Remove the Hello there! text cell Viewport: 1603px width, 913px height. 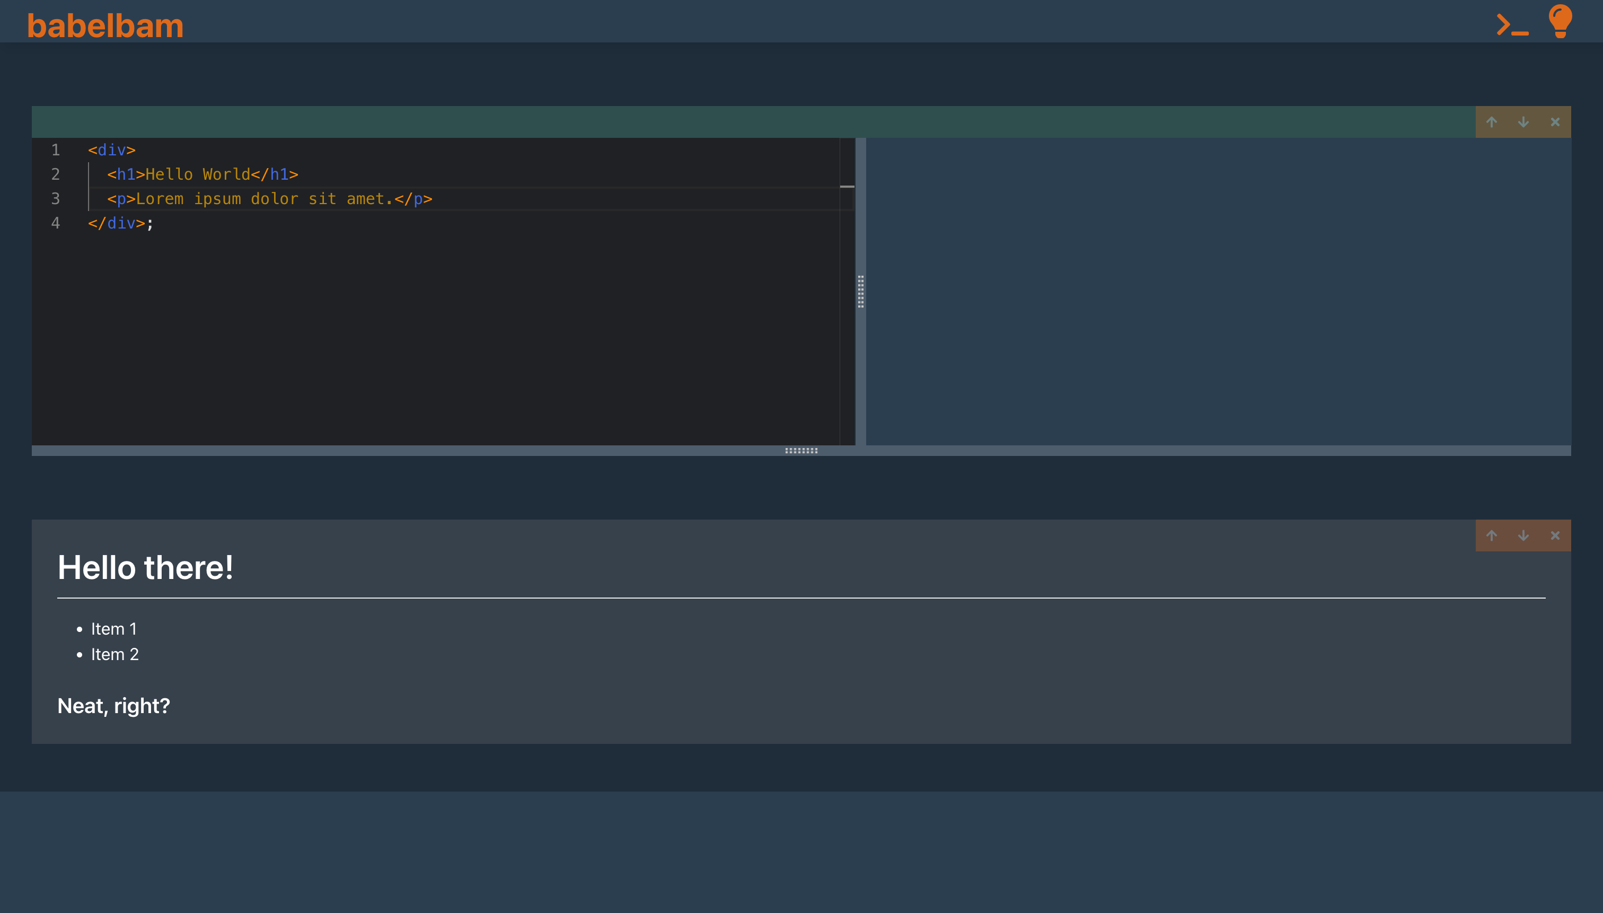[x=1555, y=535]
